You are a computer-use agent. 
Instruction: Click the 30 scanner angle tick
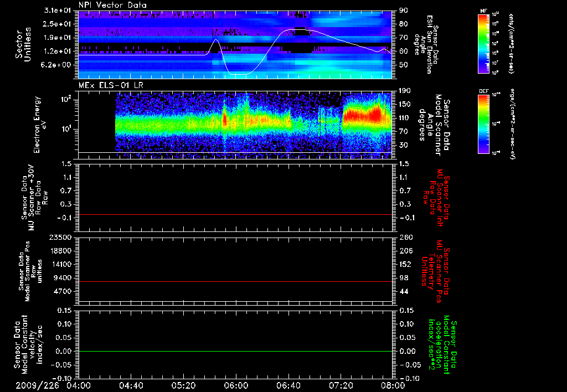(404, 145)
